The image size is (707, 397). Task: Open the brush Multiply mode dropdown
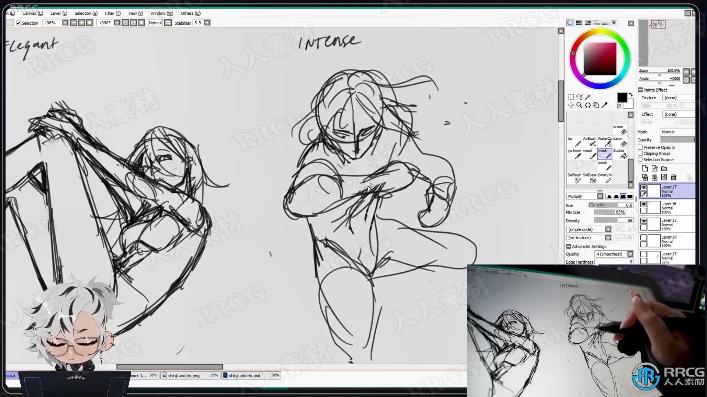pos(600,196)
